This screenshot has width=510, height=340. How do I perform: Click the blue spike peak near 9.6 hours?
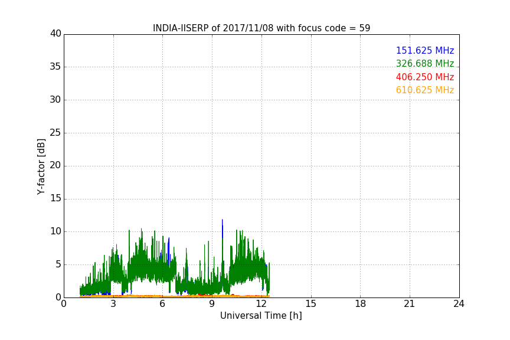223,221
